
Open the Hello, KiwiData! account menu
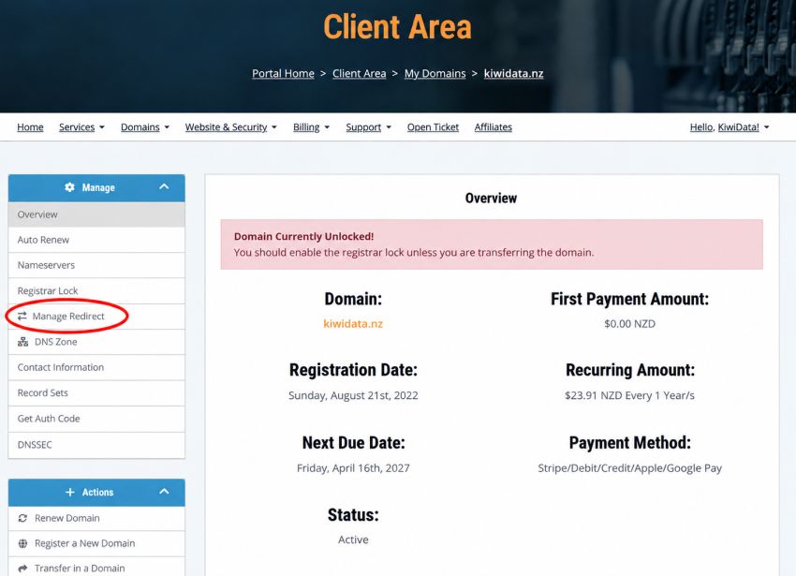point(729,127)
